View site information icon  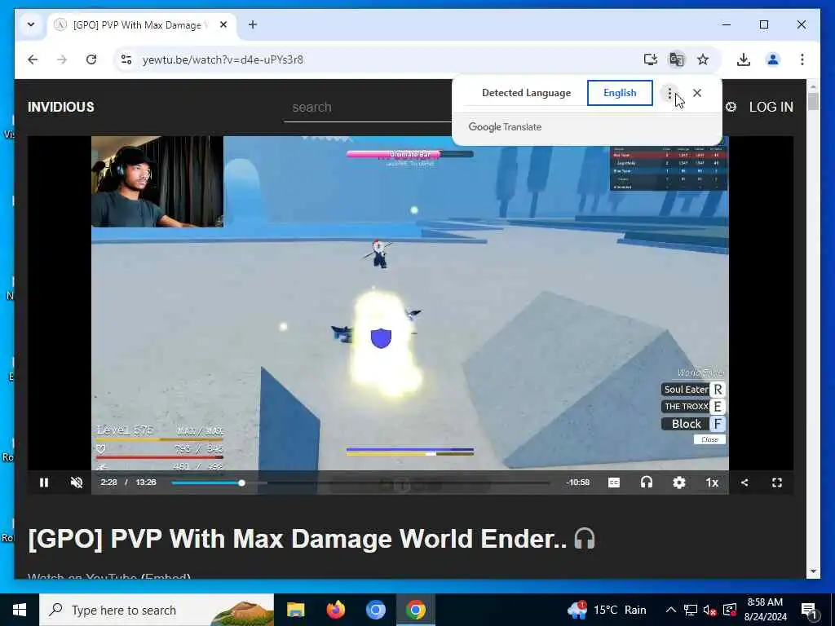pyautogui.click(x=126, y=59)
